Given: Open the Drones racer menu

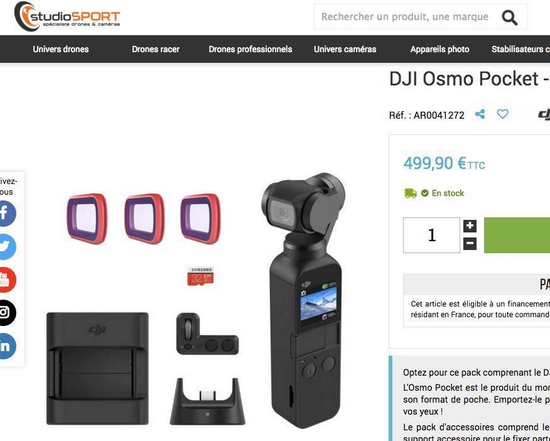Looking at the screenshot, I should coord(156,49).
